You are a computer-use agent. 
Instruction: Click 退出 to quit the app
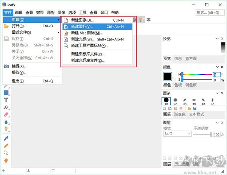point(32,81)
